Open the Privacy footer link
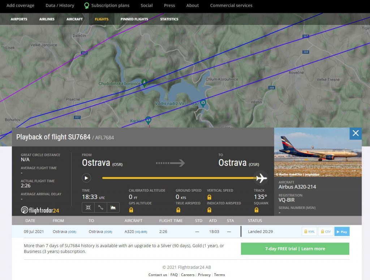This screenshot has height=280, width=370. click(x=204, y=275)
